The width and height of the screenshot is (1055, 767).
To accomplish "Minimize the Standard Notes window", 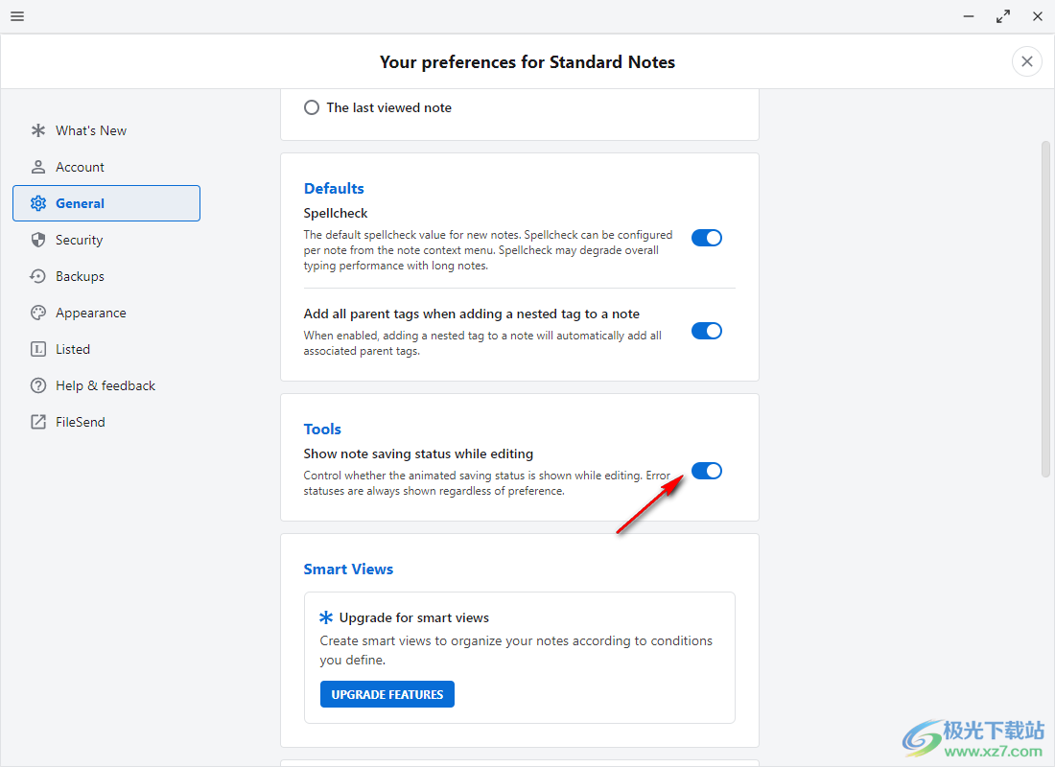I will click(969, 16).
